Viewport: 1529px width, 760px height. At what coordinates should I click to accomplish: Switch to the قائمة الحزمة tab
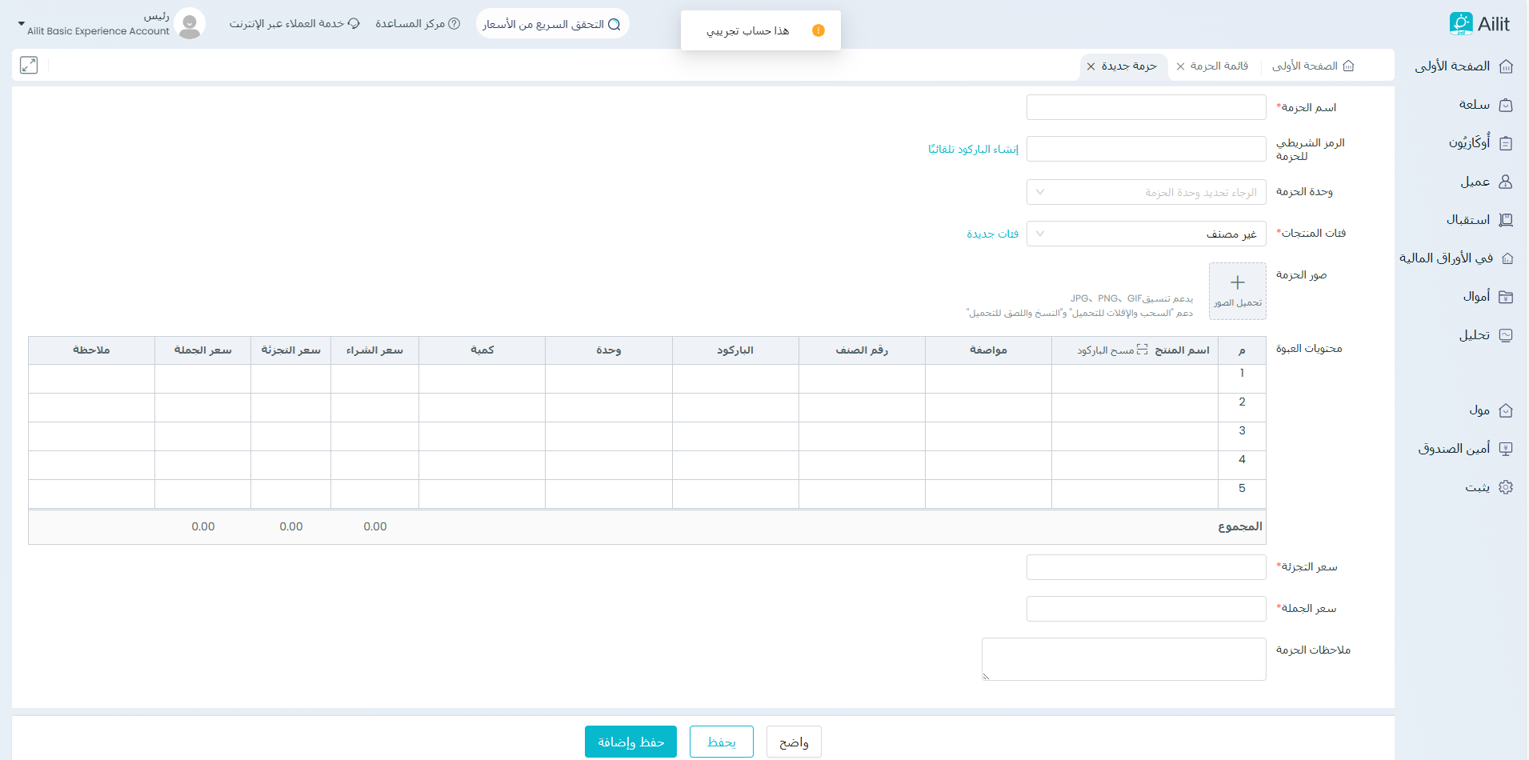1219,66
